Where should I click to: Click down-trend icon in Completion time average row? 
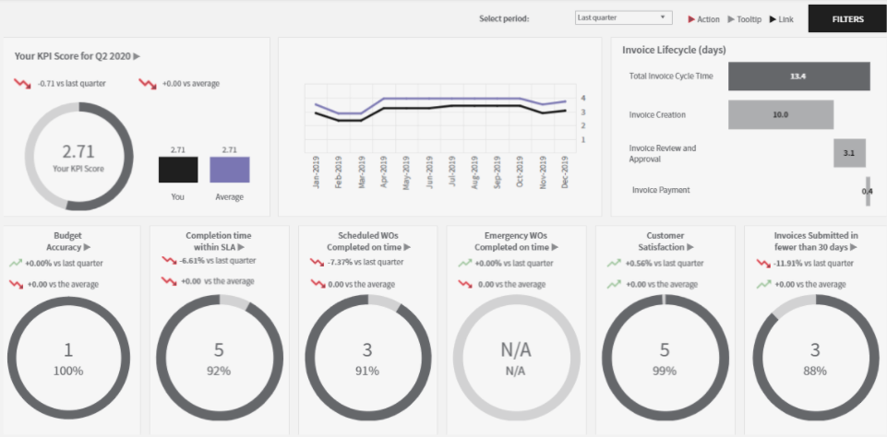coord(169,281)
